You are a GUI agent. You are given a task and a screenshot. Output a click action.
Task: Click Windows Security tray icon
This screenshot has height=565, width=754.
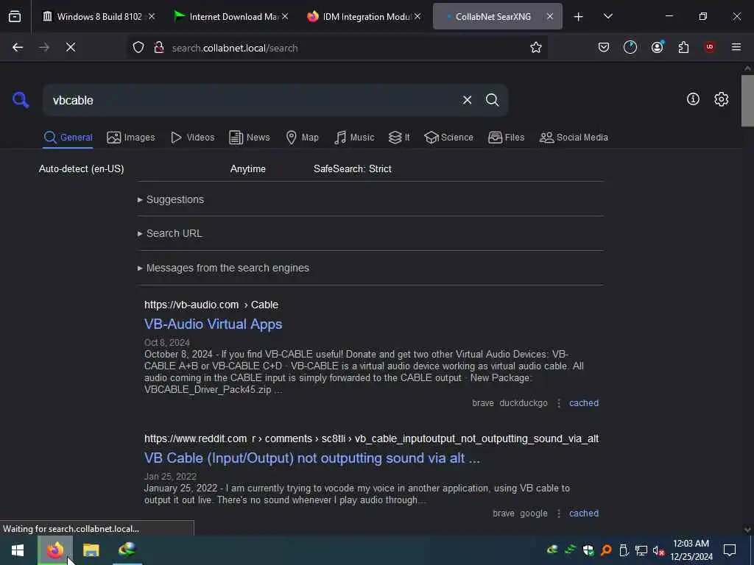tap(588, 550)
